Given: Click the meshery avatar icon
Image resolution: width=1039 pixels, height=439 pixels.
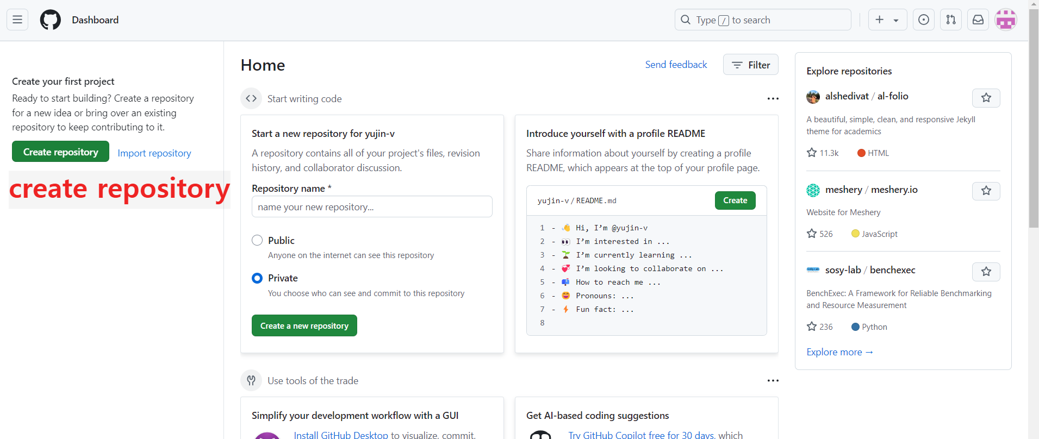Looking at the screenshot, I should [813, 190].
